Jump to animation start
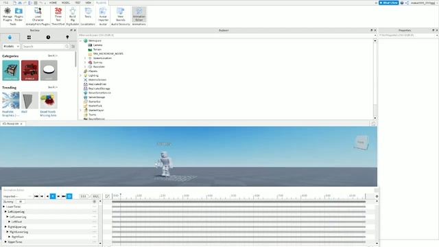 36,196
